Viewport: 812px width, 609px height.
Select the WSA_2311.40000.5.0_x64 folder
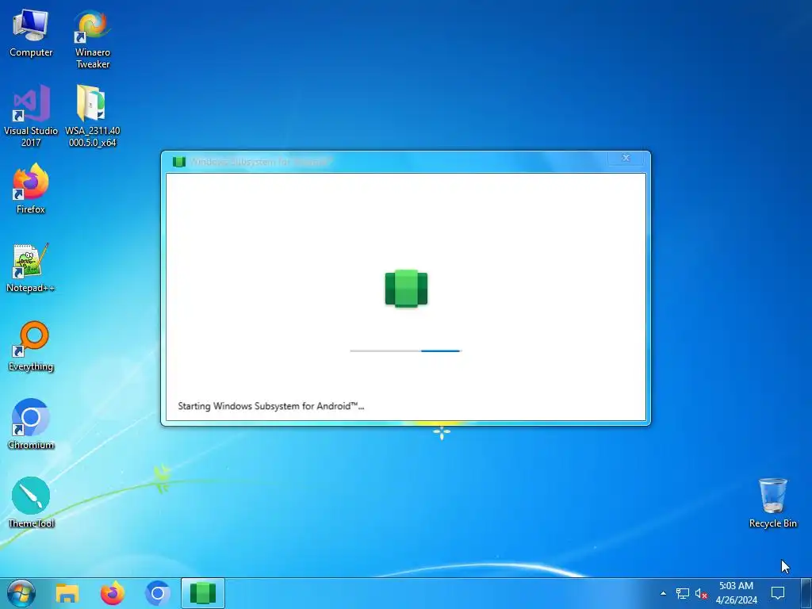pos(92,116)
